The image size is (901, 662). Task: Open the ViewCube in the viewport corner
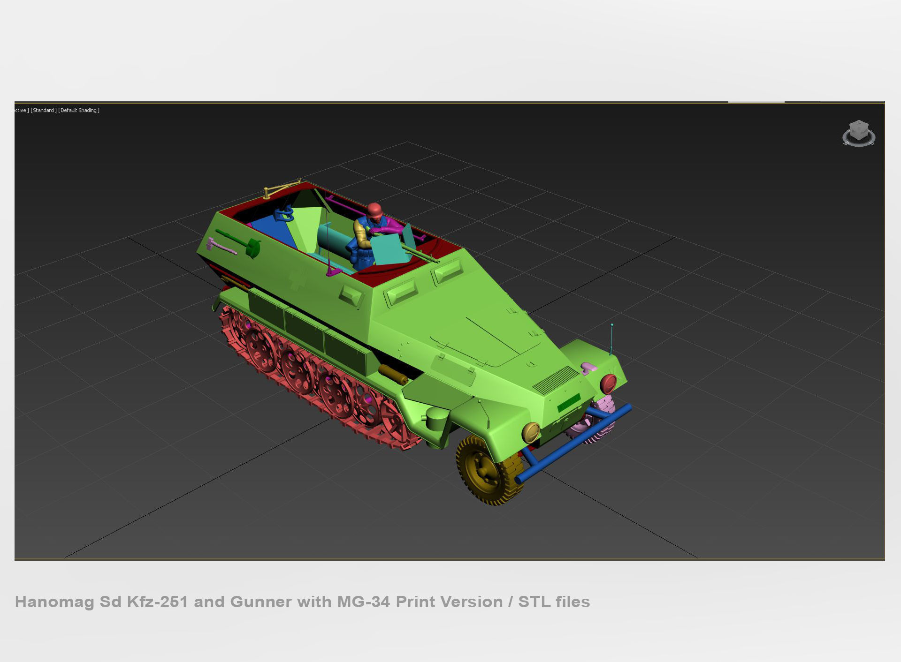(859, 134)
